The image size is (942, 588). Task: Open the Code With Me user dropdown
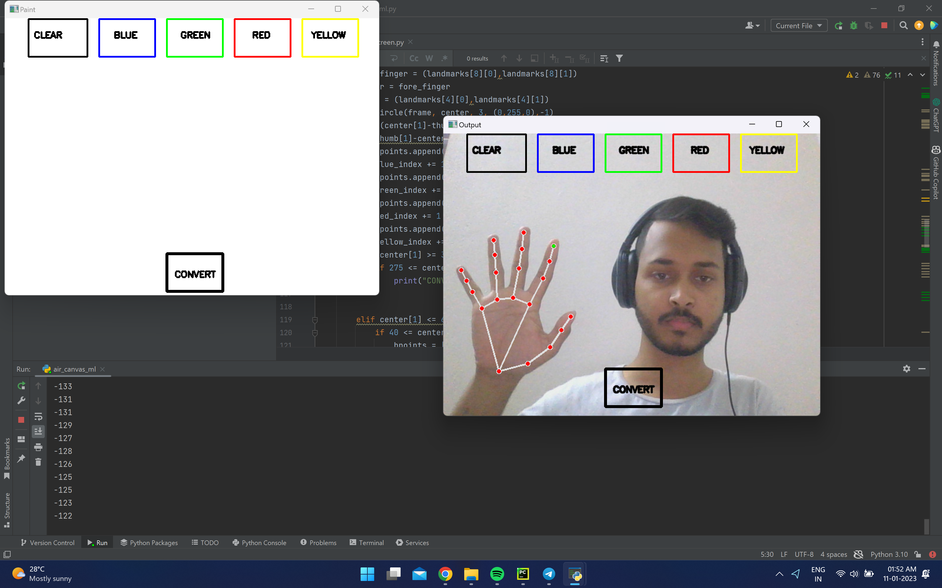tap(752, 26)
